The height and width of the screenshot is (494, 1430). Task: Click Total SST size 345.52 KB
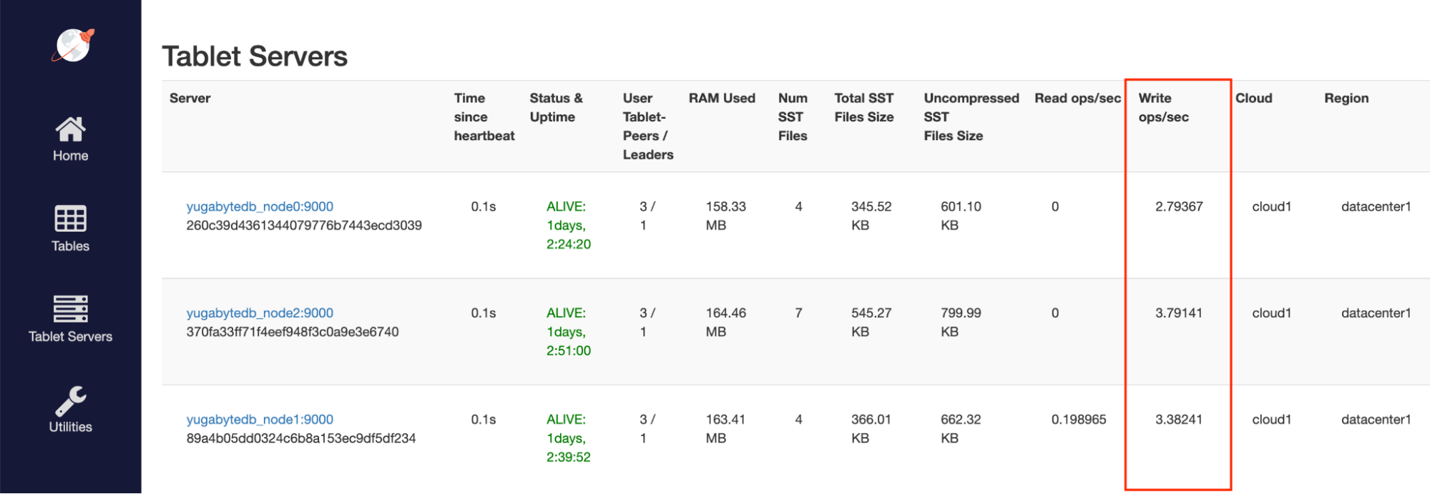[x=871, y=216]
